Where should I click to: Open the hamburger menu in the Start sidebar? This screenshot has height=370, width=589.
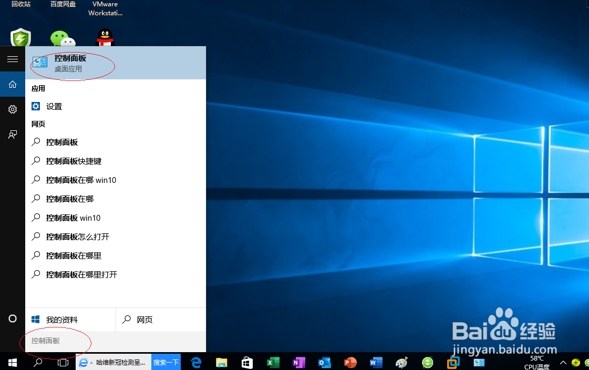(x=12, y=59)
